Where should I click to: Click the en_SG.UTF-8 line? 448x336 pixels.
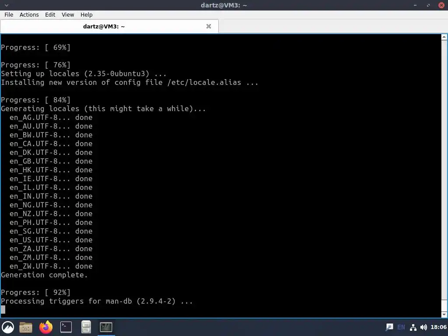point(51,231)
